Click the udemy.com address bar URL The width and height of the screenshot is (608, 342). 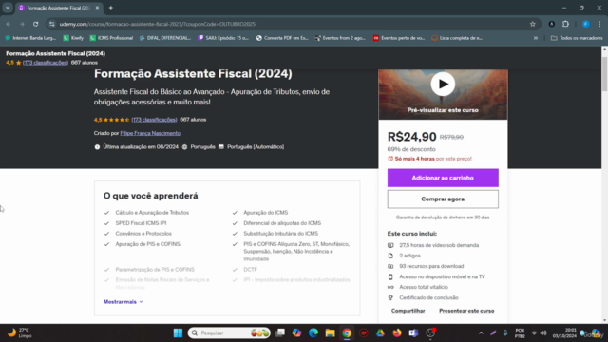point(157,24)
